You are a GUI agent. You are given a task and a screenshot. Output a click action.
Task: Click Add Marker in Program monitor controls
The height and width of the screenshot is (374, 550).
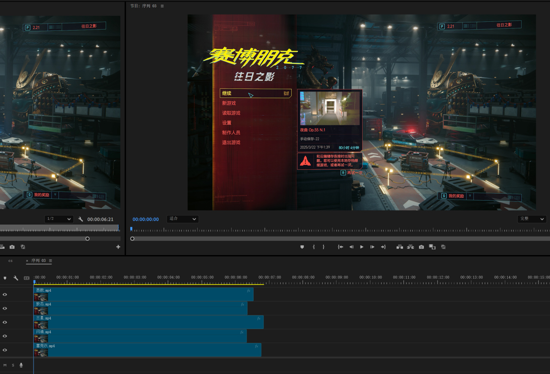302,247
